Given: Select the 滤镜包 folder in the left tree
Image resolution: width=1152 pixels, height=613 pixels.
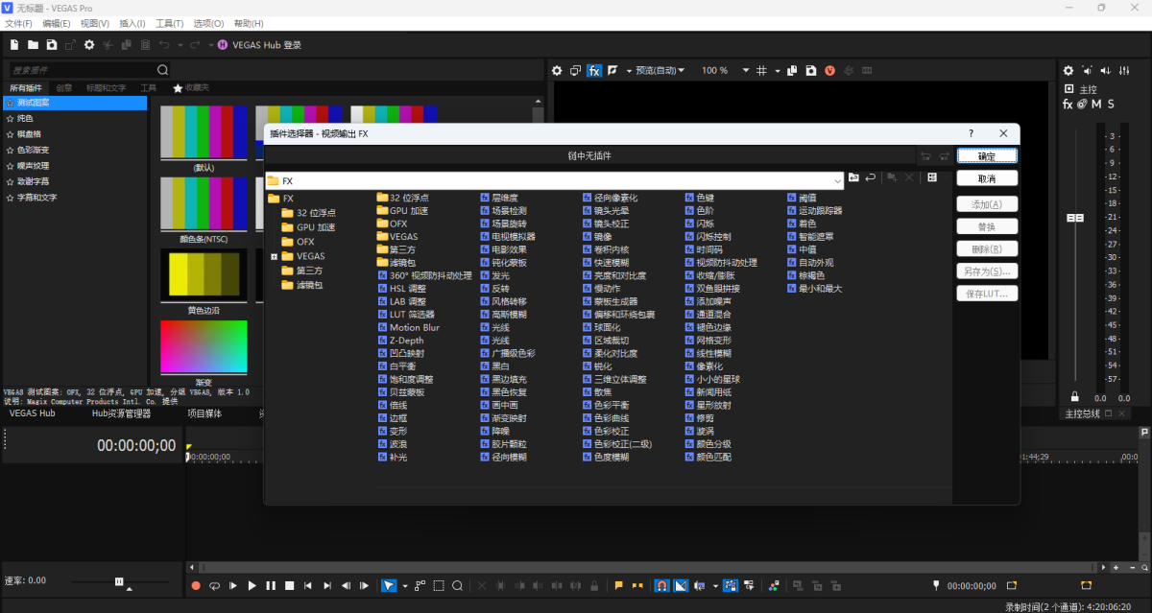Looking at the screenshot, I should click(302, 285).
